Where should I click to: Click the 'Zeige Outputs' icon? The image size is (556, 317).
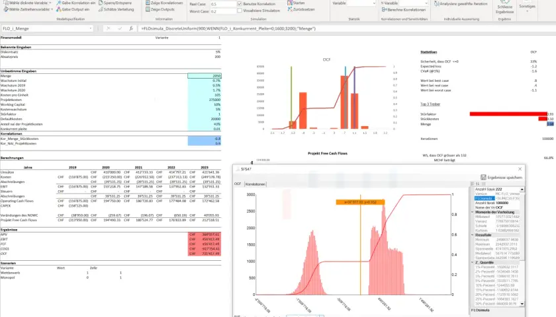pyautogui.click(x=148, y=9)
